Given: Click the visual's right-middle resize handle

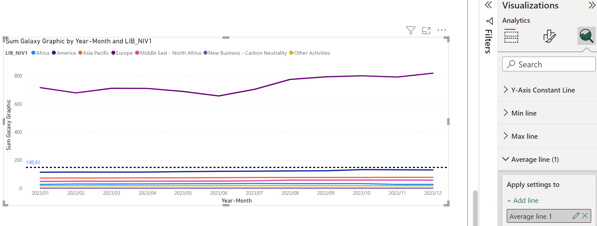Looking at the screenshot, I should (x=448, y=121).
